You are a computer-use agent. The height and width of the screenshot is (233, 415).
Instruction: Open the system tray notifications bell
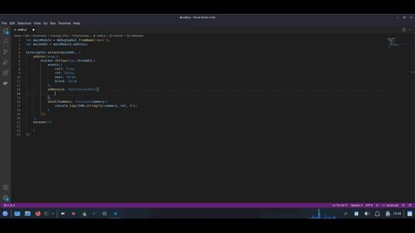pos(377,214)
